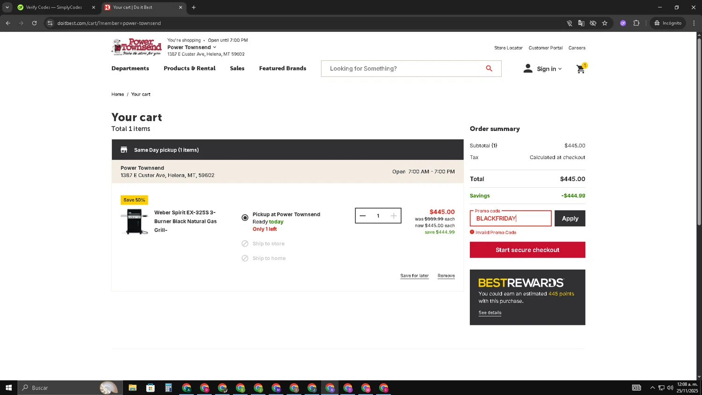Click the third-party cookies blocked eye icon

593,23
